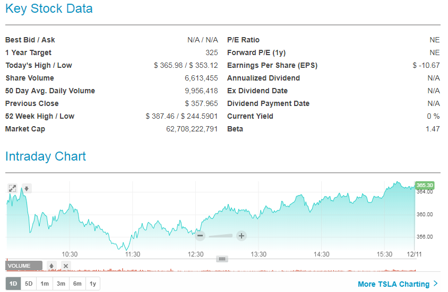Switch chart to 5D range

pos(29,284)
